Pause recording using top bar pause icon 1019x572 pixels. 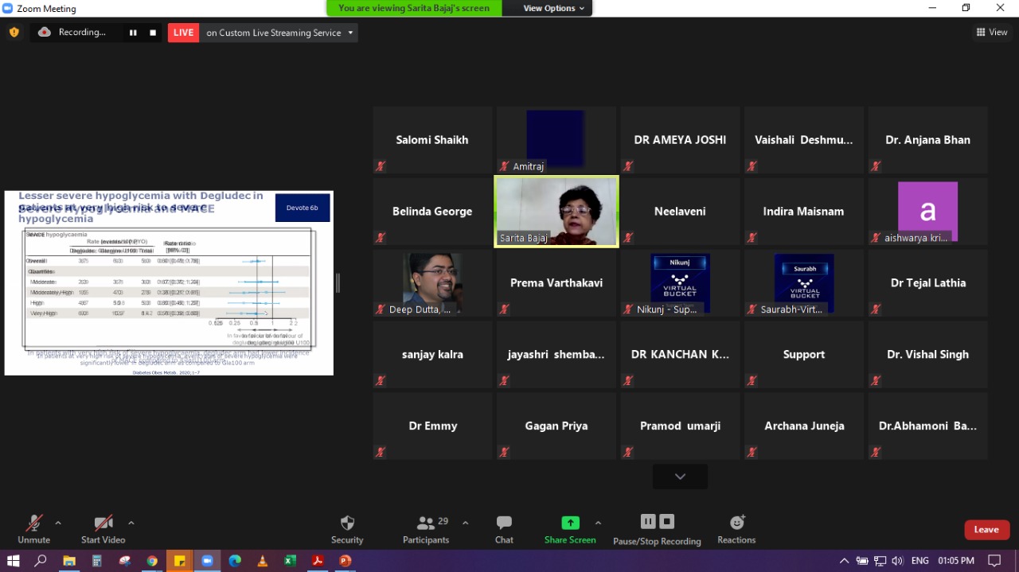click(x=133, y=33)
